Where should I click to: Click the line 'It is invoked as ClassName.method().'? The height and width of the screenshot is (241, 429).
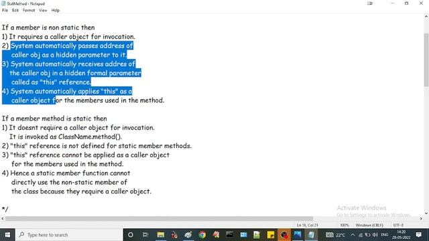(x=66, y=137)
